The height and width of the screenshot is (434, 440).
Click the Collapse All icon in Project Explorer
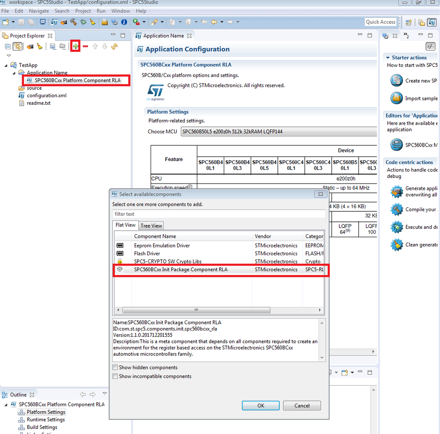[x=8, y=47]
